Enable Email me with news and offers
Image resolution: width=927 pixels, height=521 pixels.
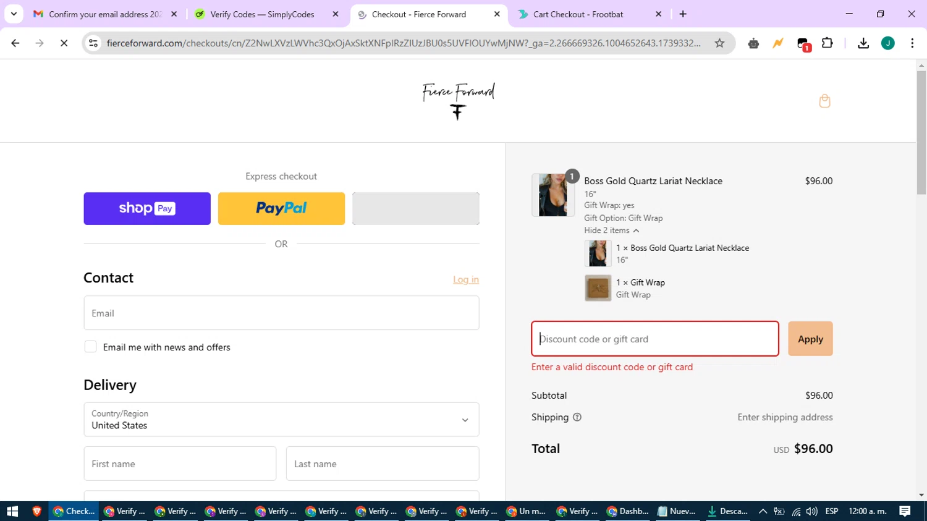(90, 347)
